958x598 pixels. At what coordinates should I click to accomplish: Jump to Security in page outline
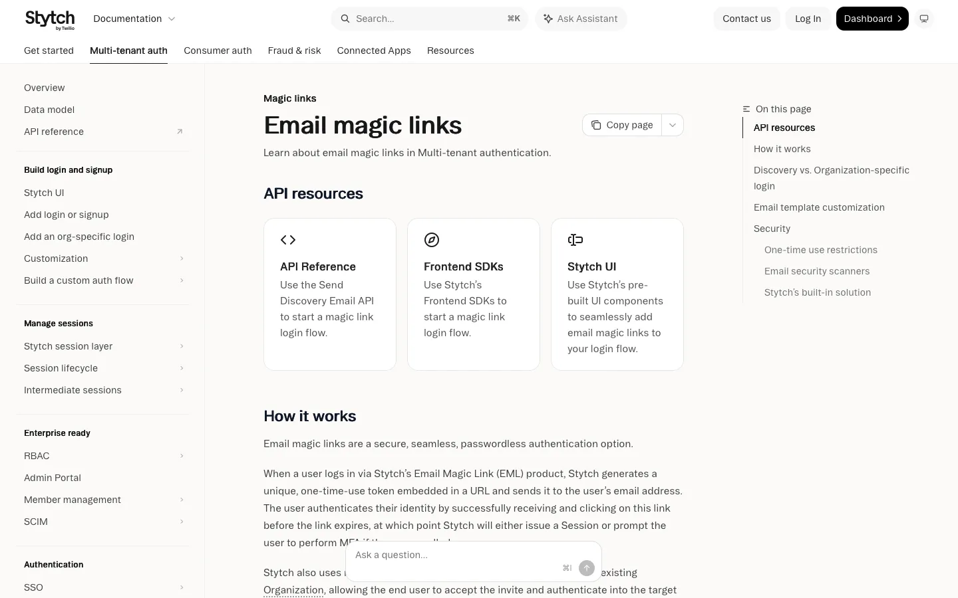pos(772,229)
